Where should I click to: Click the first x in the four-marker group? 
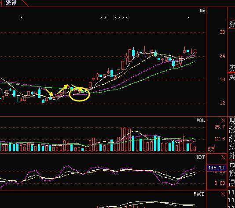pos(116,18)
